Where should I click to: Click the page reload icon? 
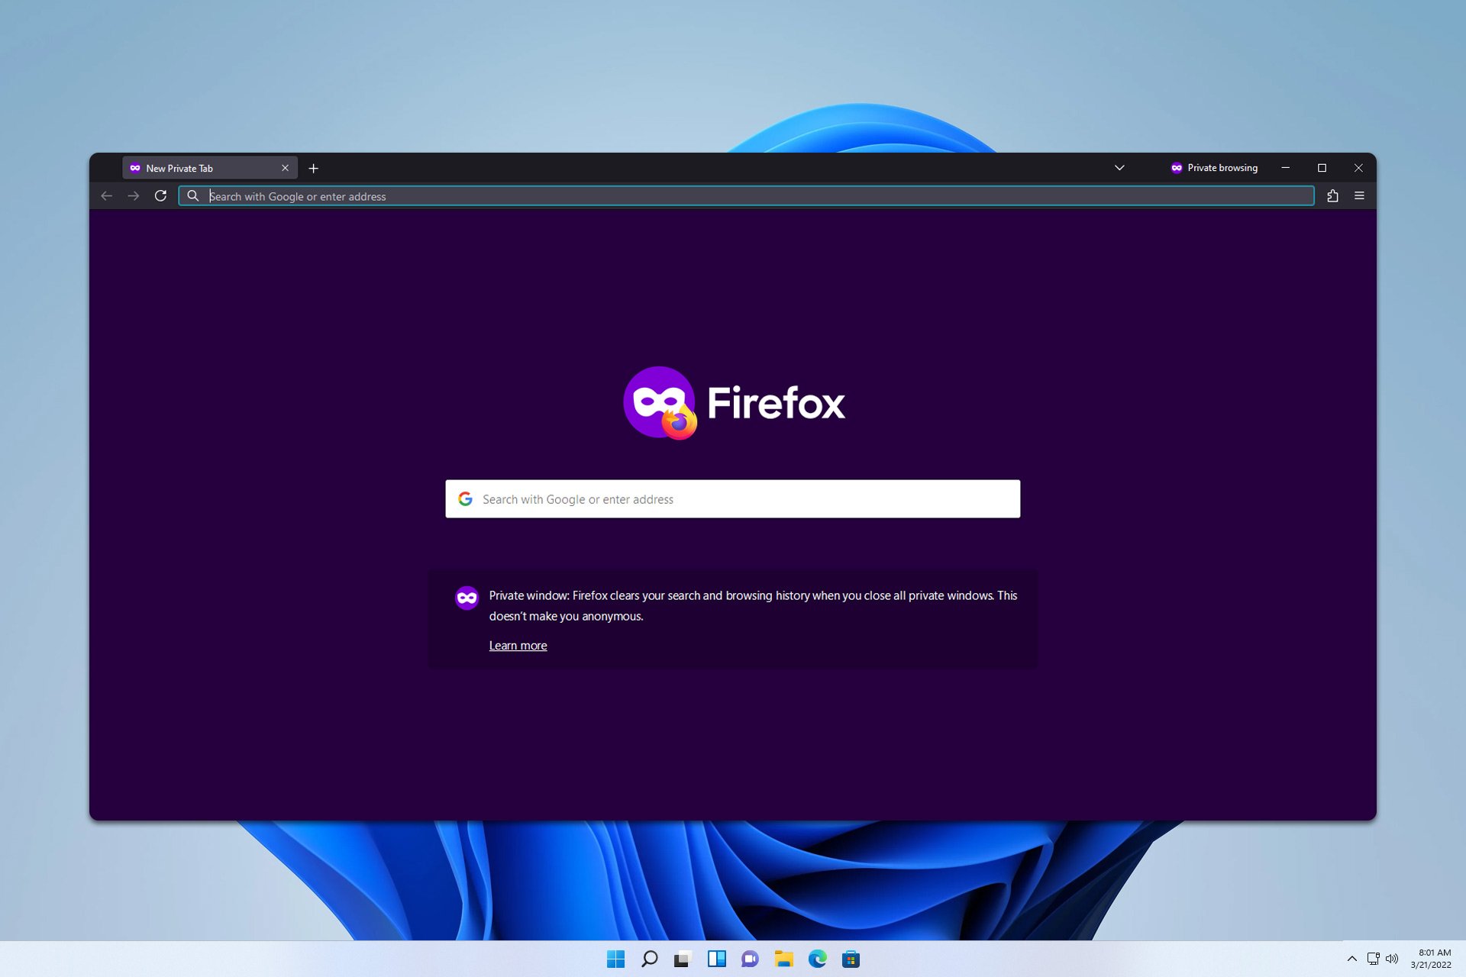click(160, 195)
